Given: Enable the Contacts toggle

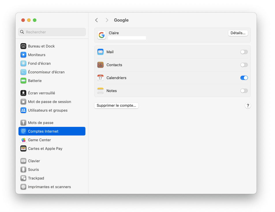Looking at the screenshot, I should 244,65.
